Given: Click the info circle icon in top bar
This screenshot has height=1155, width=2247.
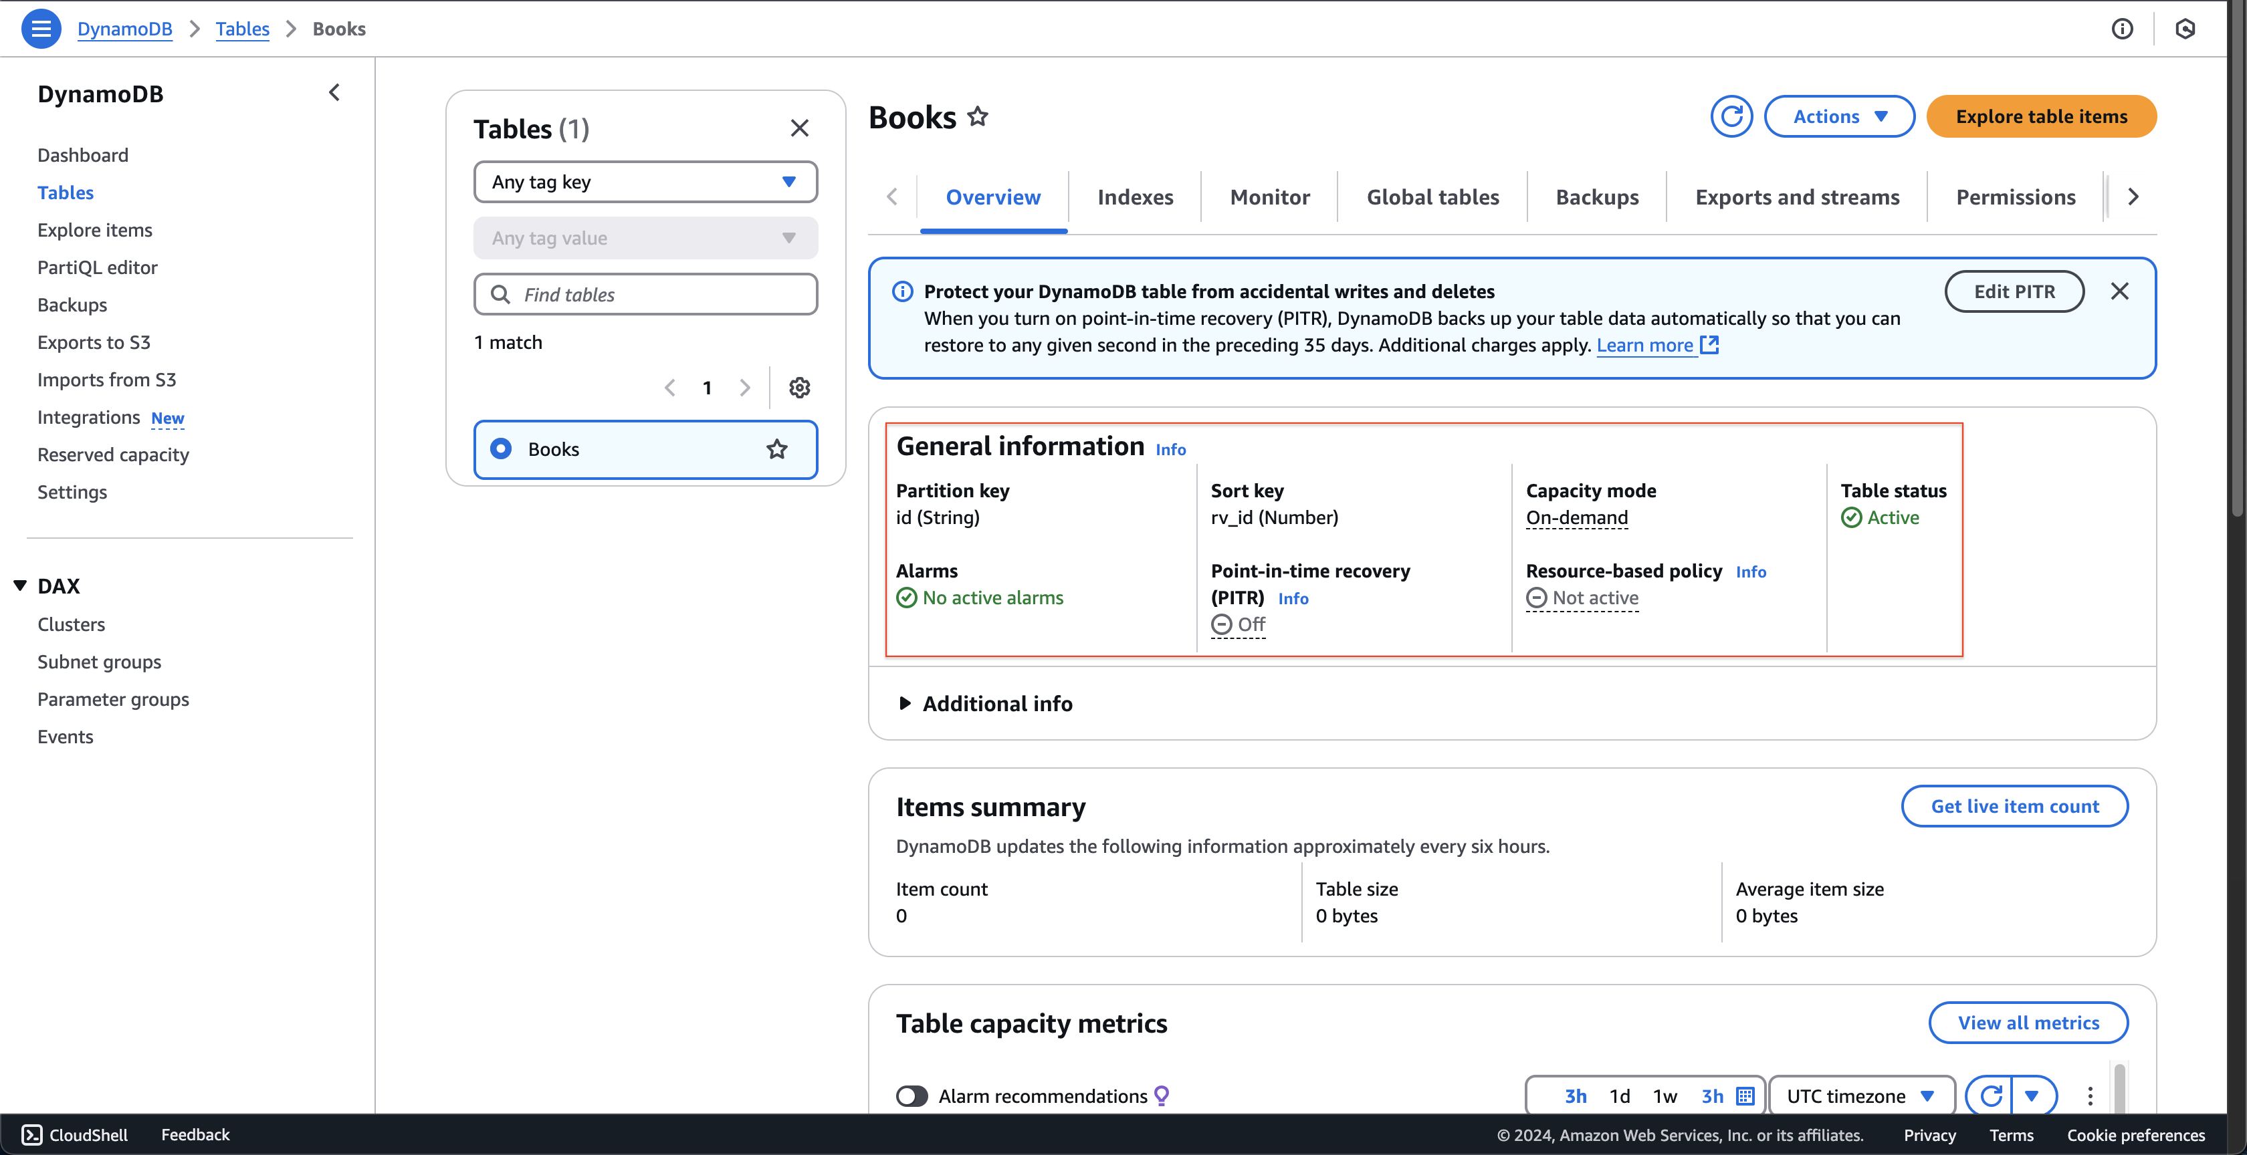Looking at the screenshot, I should click(x=2122, y=29).
